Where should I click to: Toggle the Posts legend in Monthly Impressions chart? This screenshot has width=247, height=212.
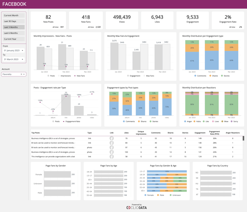pyautogui.click(x=51, y=76)
